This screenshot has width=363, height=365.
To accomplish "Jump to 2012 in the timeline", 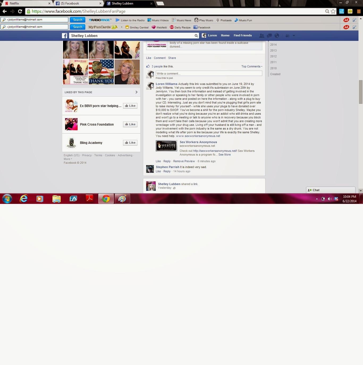I will coord(273,56).
